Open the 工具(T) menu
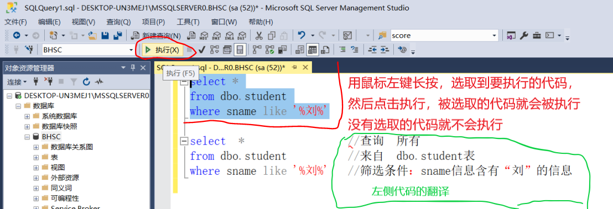613x209 pixels. tap(188, 22)
